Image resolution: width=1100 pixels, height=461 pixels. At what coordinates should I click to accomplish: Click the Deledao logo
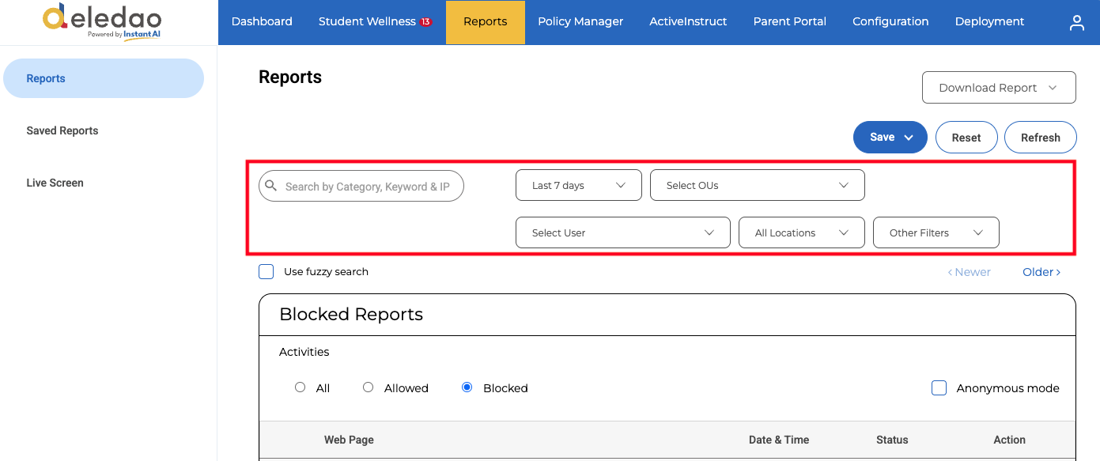[102, 21]
